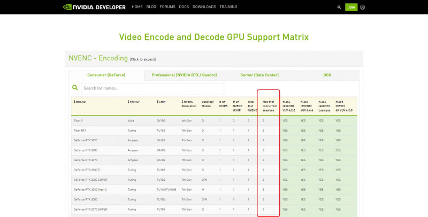428x217 pixels.
Task: Click 'GA102' chip cell in RTX 3080 row
Action: 161,150
